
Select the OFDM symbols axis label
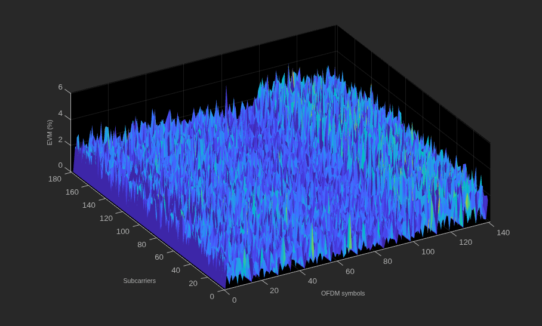[343, 293]
